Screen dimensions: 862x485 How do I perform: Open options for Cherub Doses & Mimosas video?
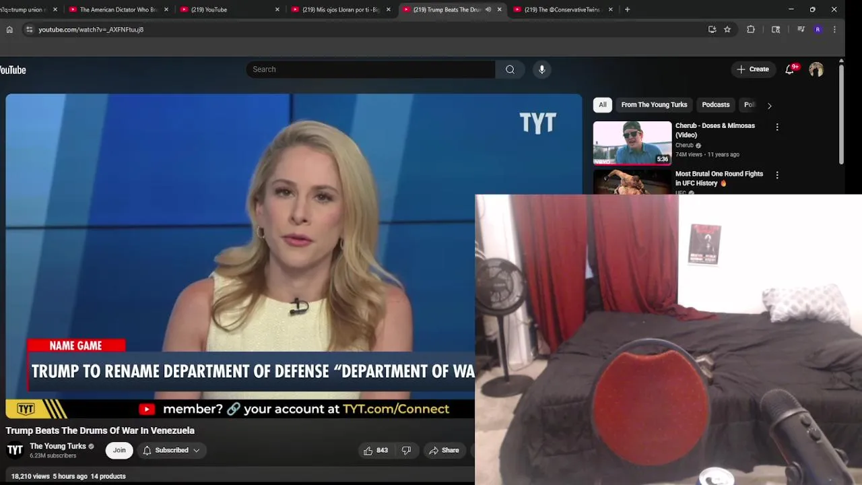pos(777,127)
